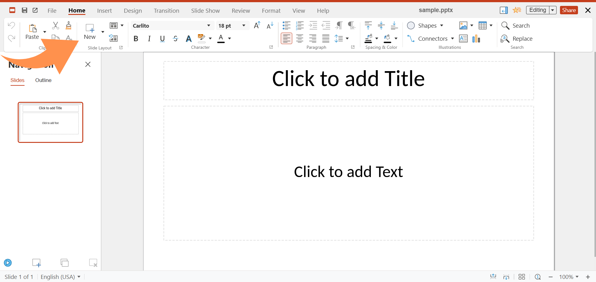Click the Share button
The height and width of the screenshot is (282, 596).
569,10
